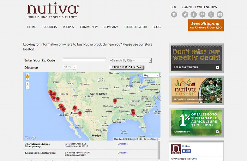Expand the Search By City dropdown

tap(130, 60)
